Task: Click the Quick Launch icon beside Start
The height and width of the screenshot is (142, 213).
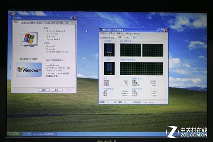Action: [x=25, y=134]
